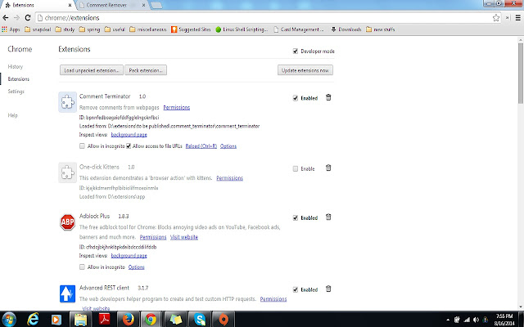524x327 pixels.
Task: Open Comment Terminator Options link
Action: pos(228,146)
